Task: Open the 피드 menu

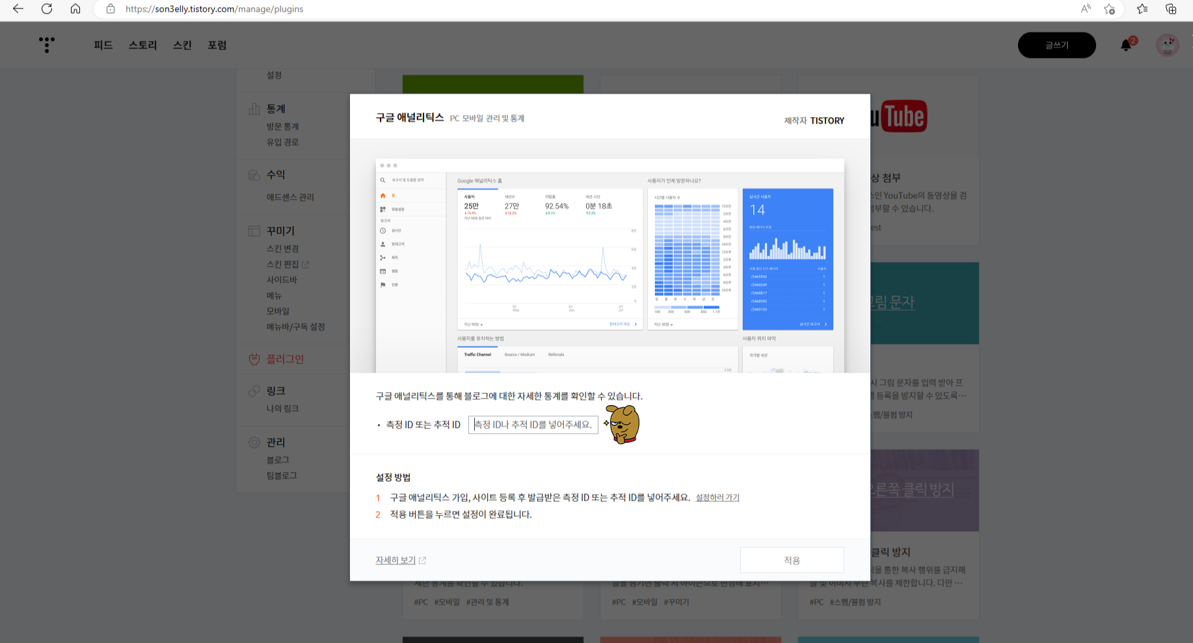Action: [x=103, y=45]
